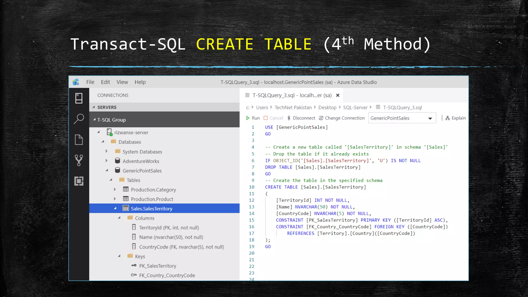Click the PK_SalesTerritory primary key icon
This screenshot has height=297, width=528.
(x=134, y=265)
